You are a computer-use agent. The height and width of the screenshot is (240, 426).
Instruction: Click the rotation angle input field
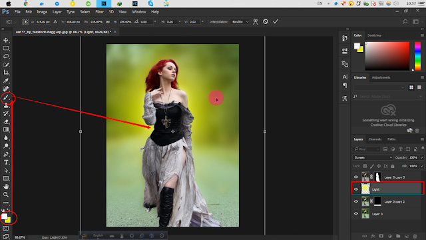pos(146,22)
